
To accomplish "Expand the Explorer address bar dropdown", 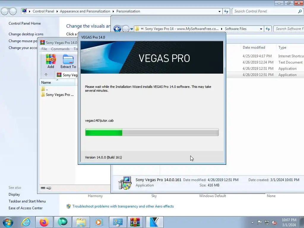I will pos(261,29).
